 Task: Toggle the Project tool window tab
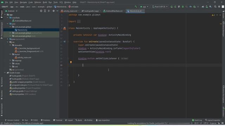click(x=1, y=14)
